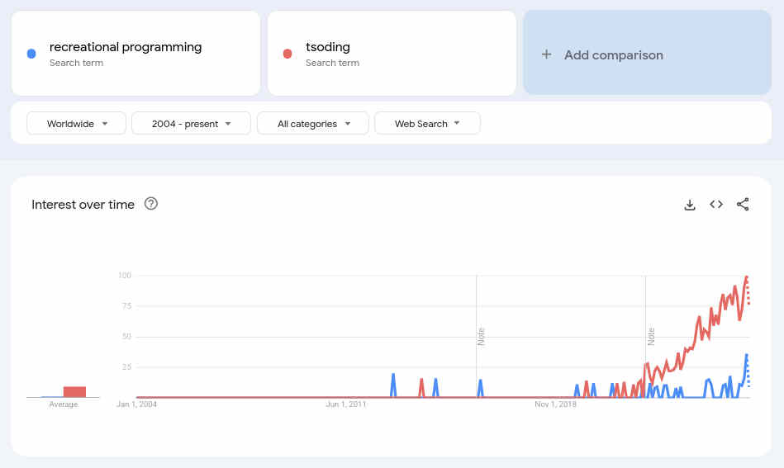This screenshot has width=784, height=468.
Task: Click the first Note marker on chart
Action: (481, 336)
